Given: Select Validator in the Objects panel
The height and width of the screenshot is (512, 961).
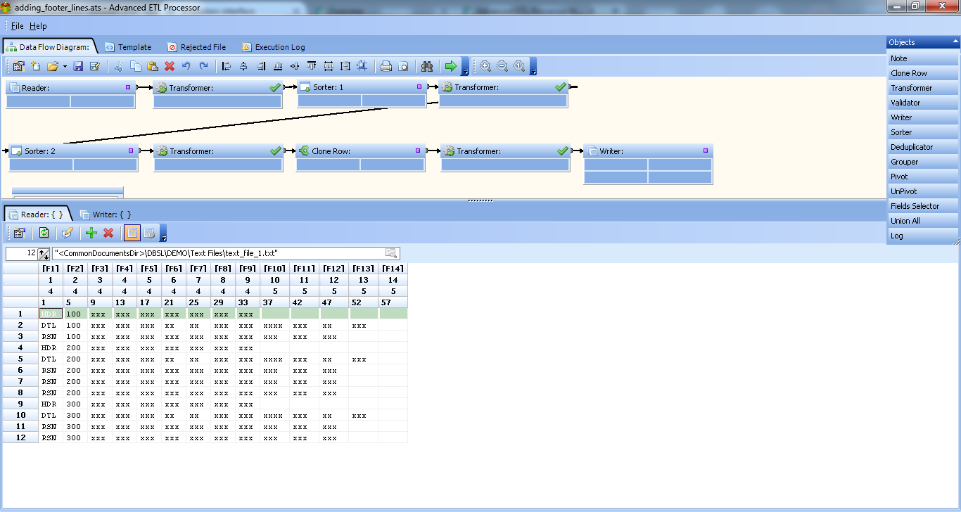Looking at the screenshot, I should point(922,103).
